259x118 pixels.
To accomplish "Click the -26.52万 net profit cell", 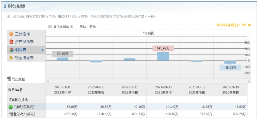I will [x=96, y=107].
